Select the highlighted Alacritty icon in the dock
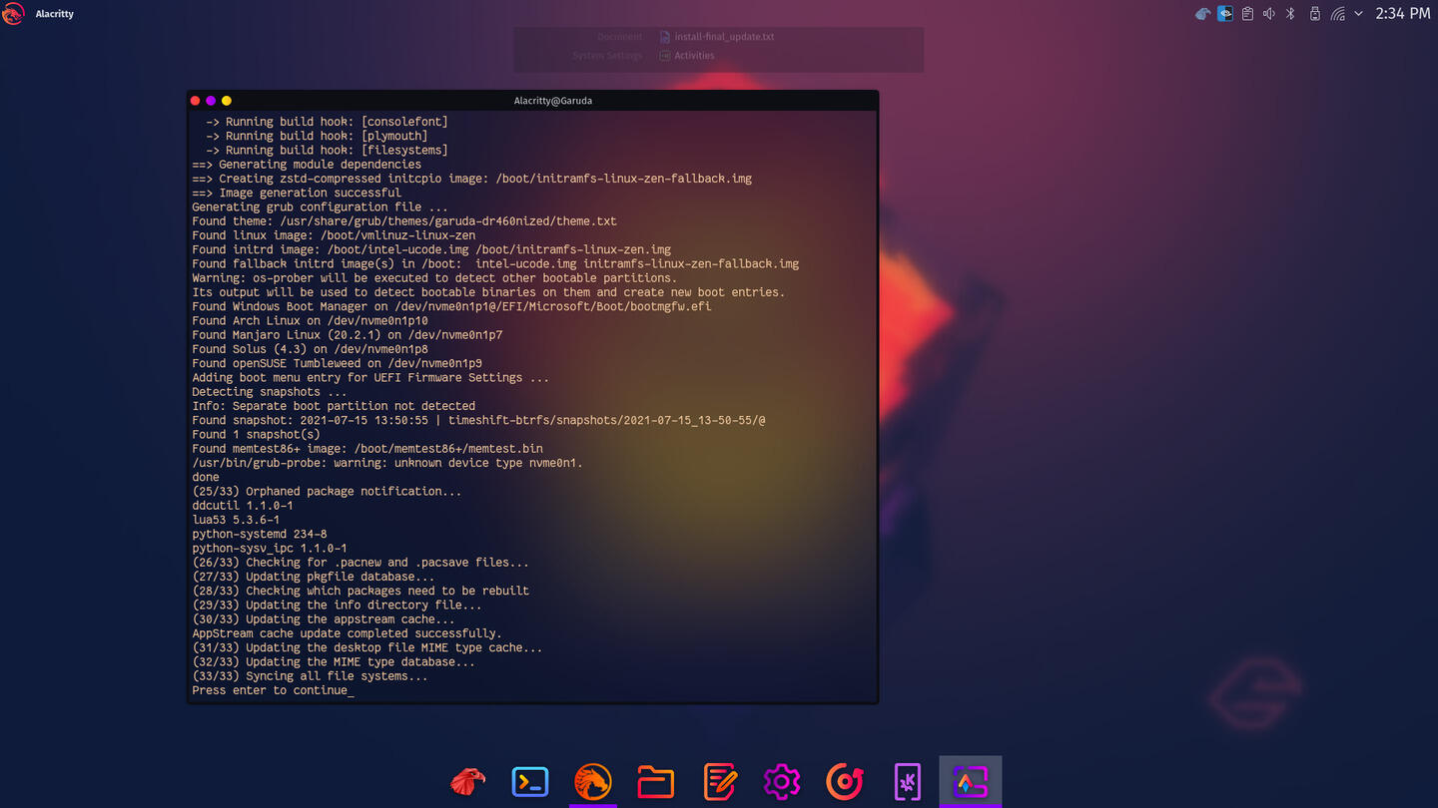 pos(971,781)
